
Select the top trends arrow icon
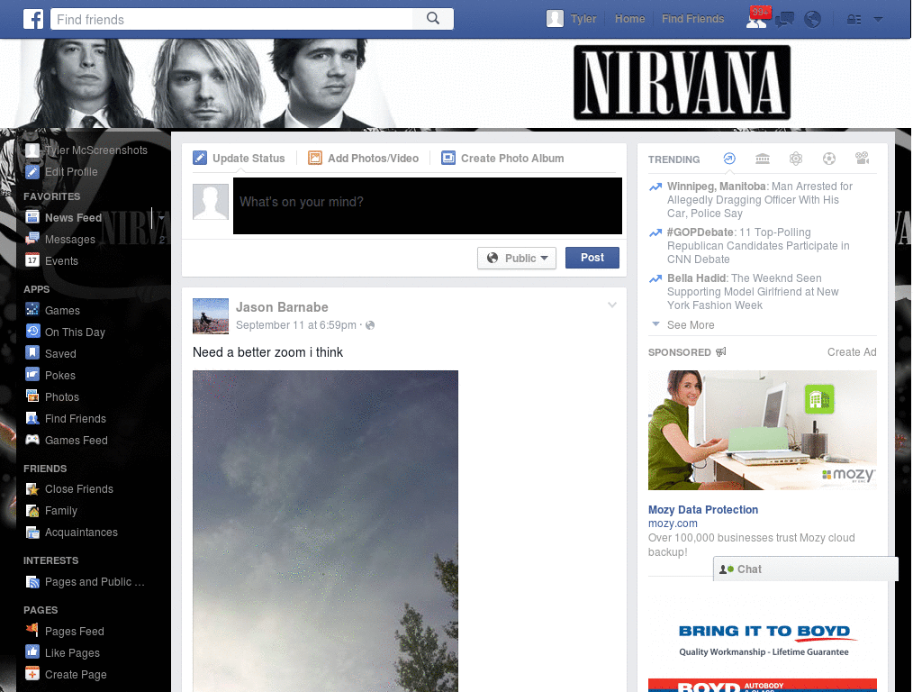pos(729,158)
